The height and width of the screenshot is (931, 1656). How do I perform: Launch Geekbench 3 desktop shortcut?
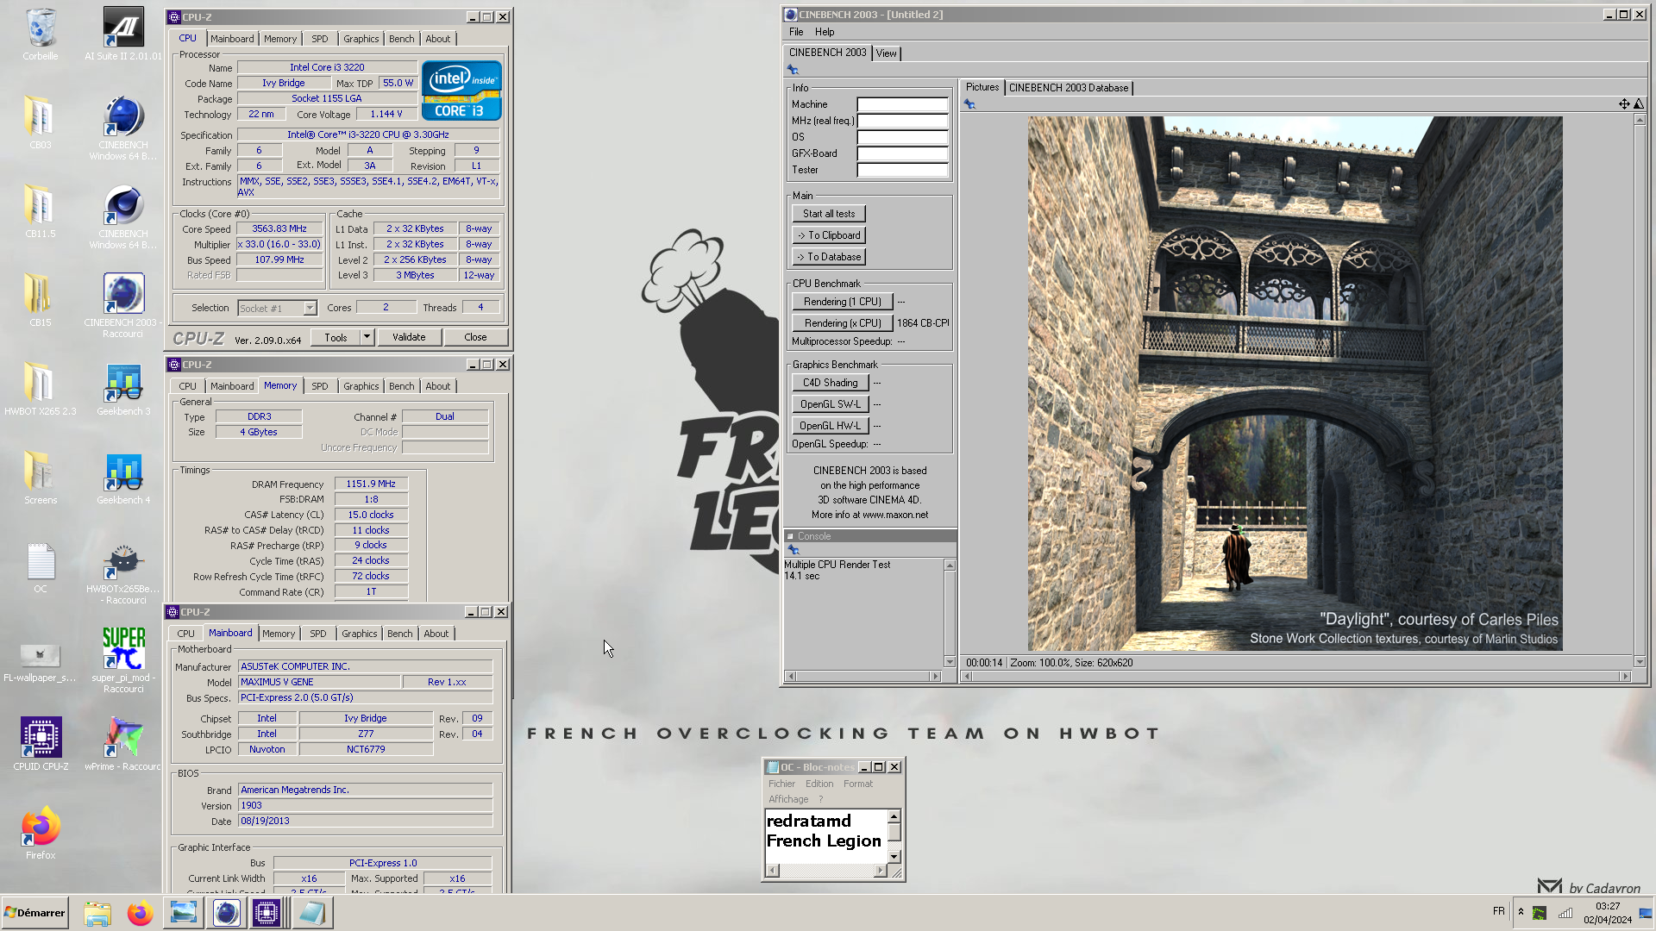click(x=123, y=389)
